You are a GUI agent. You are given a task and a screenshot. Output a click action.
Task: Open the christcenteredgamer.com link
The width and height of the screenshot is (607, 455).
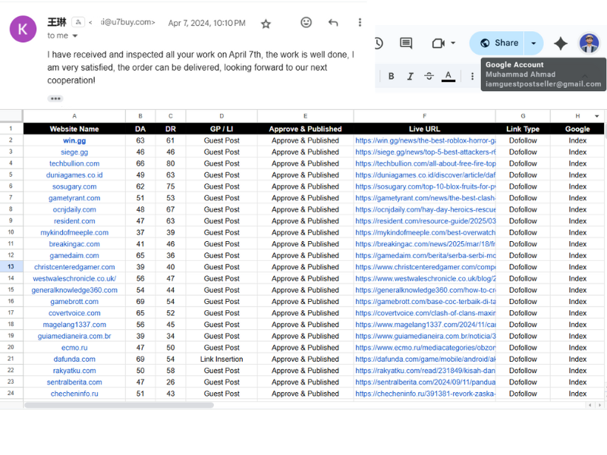point(74,267)
